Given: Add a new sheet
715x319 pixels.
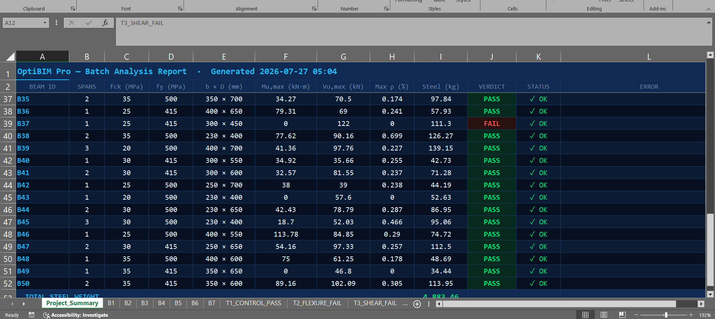Looking at the screenshot, I should click(x=417, y=304).
